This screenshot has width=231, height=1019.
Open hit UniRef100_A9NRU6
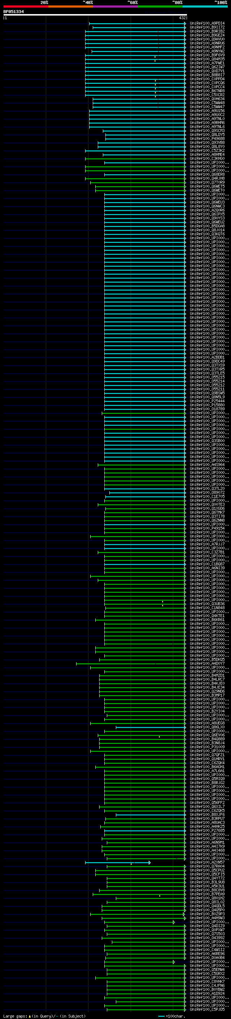pyautogui.click(x=207, y=43)
